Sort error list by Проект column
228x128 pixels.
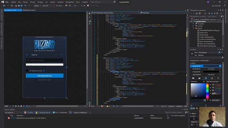136,116
